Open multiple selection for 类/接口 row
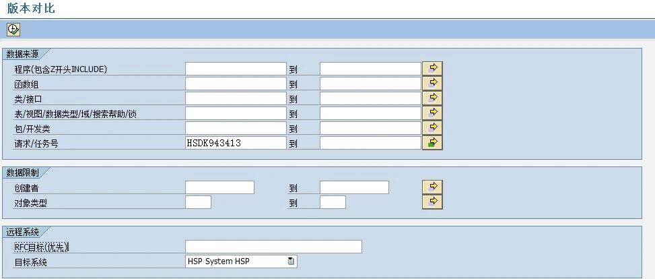 [x=432, y=98]
